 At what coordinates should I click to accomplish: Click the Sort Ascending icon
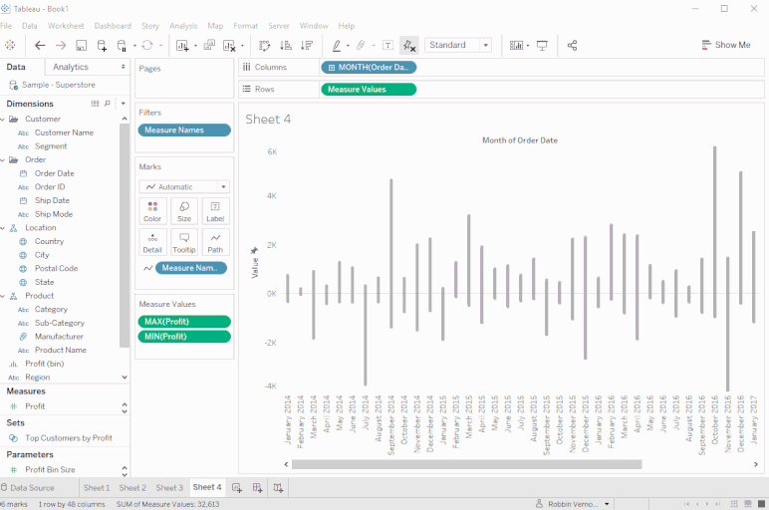click(x=286, y=46)
